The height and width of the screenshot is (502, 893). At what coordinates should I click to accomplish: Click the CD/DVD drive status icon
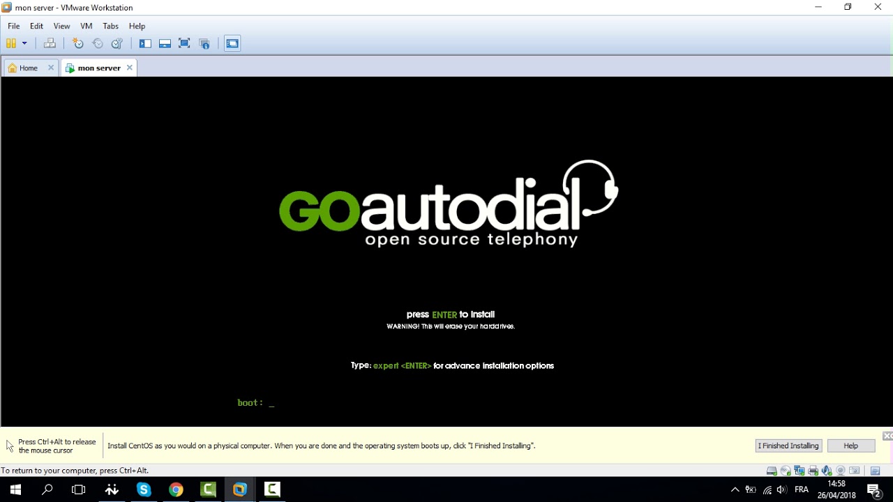[786, 471]
